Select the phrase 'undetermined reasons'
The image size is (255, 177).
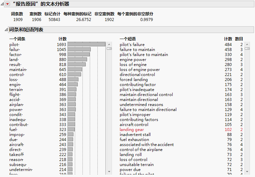pyautogui.click(x=141, y=105)
